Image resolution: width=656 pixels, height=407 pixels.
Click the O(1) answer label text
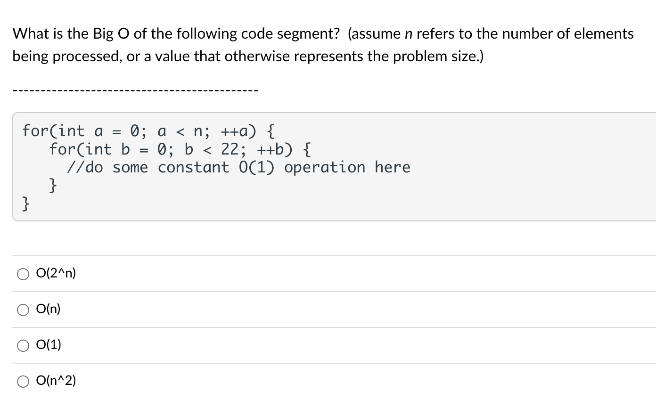click(x=49, y=345)
